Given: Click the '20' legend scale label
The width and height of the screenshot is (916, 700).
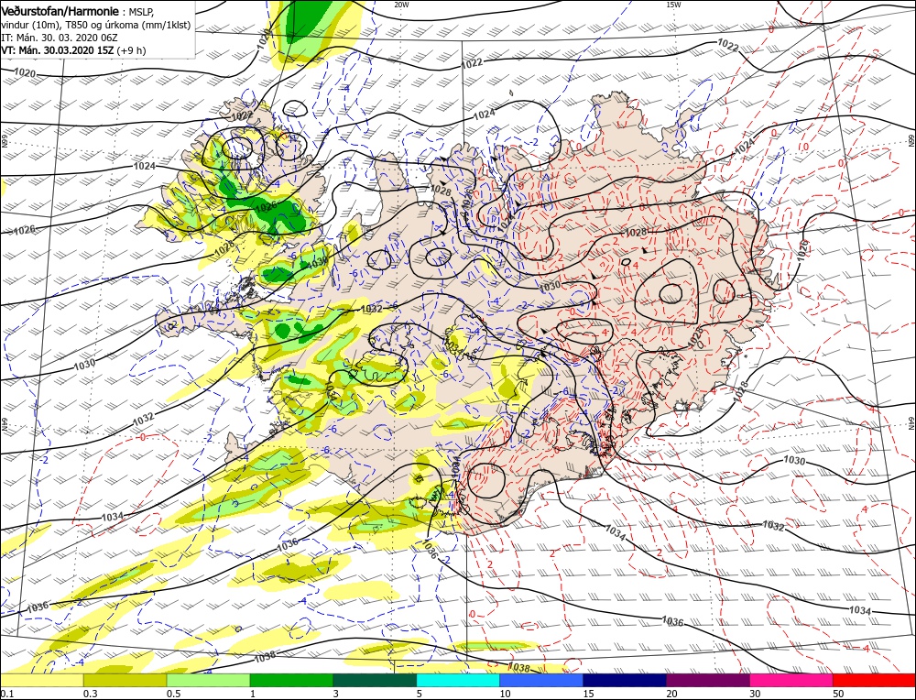Looking at the screenshot, I should [671, 694].
